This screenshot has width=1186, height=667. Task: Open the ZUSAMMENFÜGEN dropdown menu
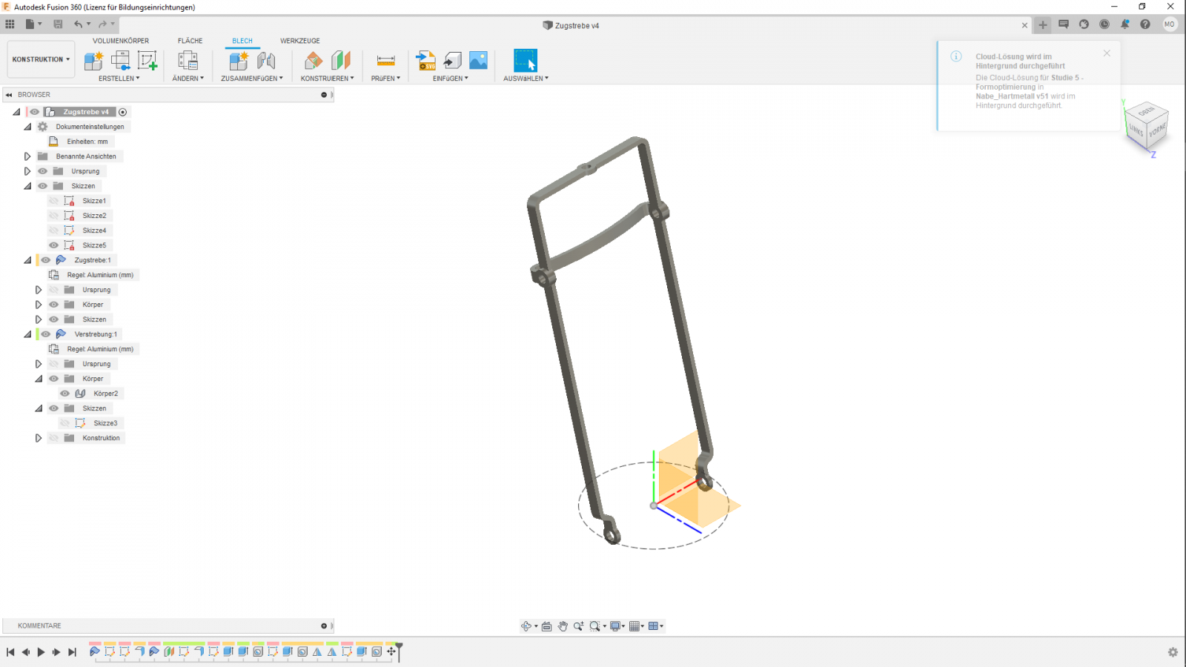[252, 79]
